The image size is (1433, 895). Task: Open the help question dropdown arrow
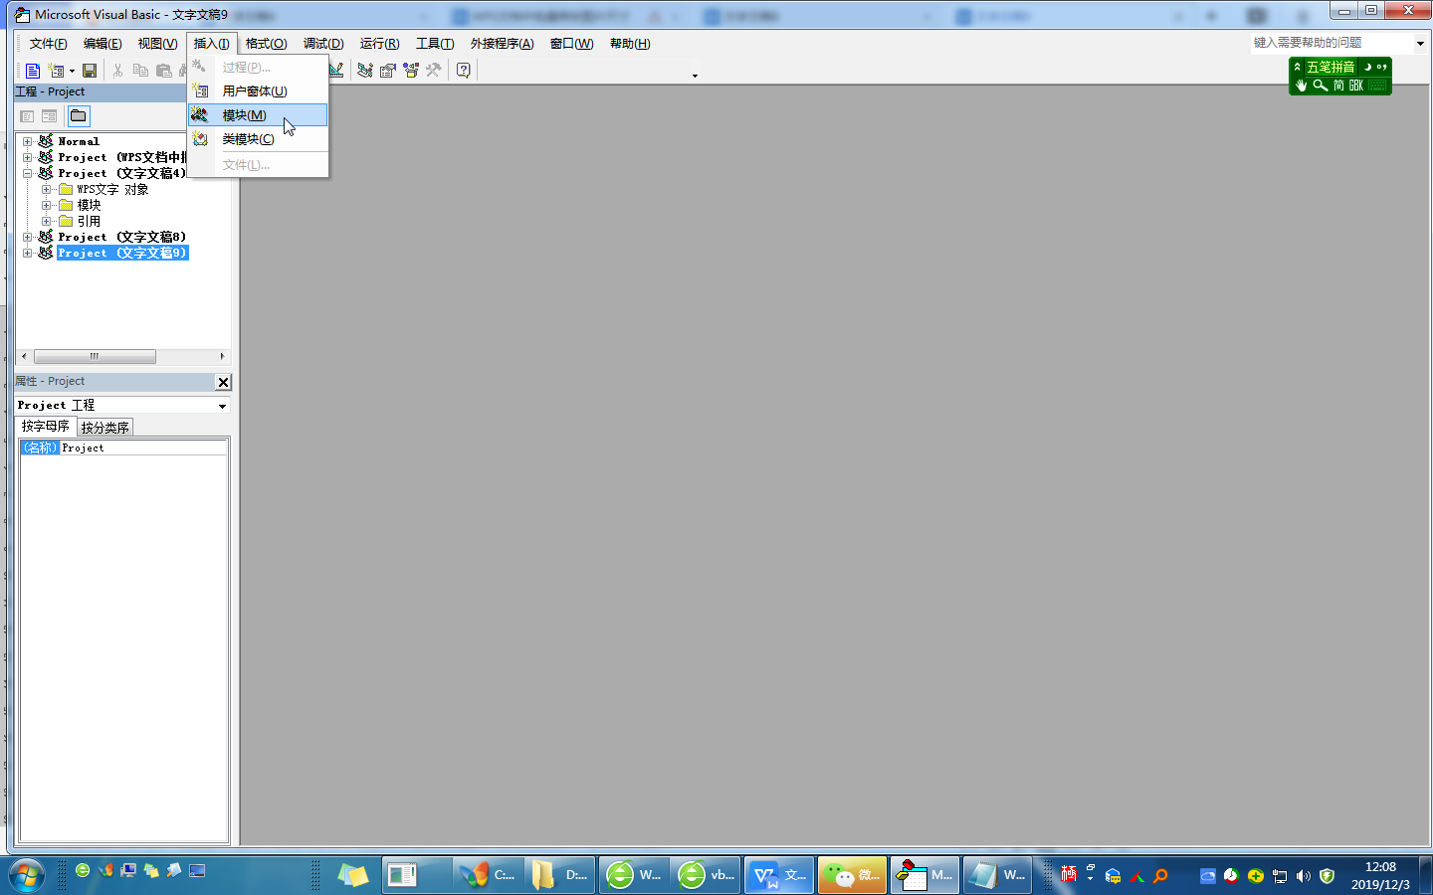tap(1420, 43)
